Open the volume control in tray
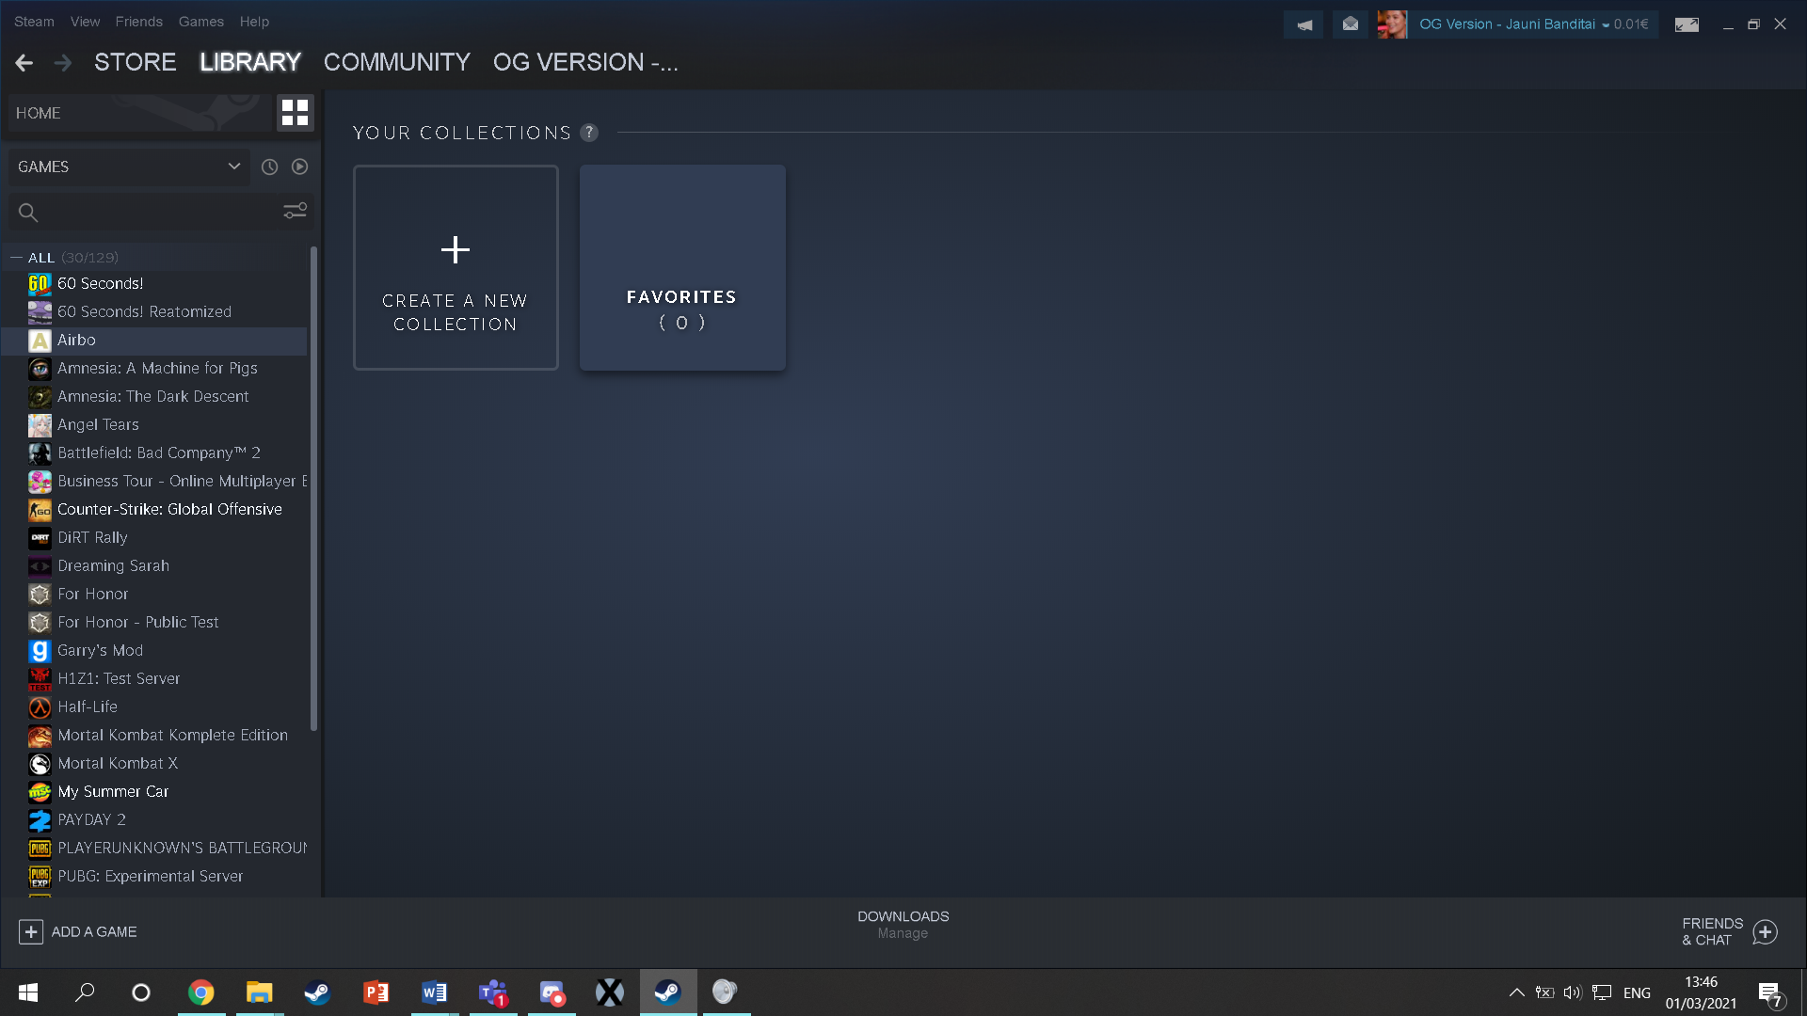 1573,992
